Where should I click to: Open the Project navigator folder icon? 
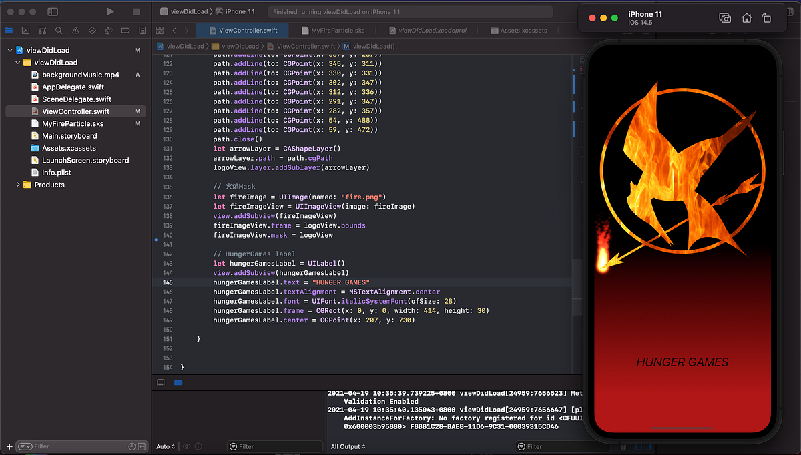point(9,30)
